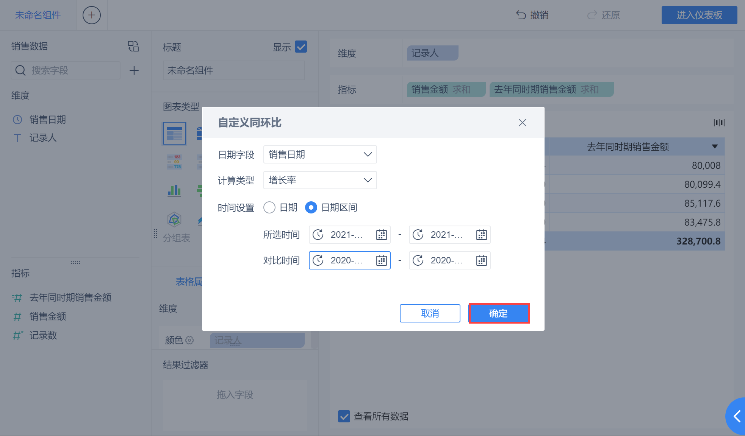Click add field plus icon beside search
This screenshot has height=436, width=745.
point(134,70)
